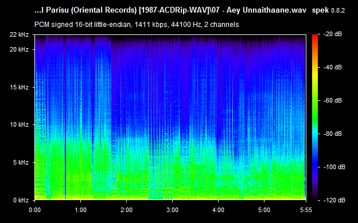Click the spek 0.8.2 version text

[328, 10]
